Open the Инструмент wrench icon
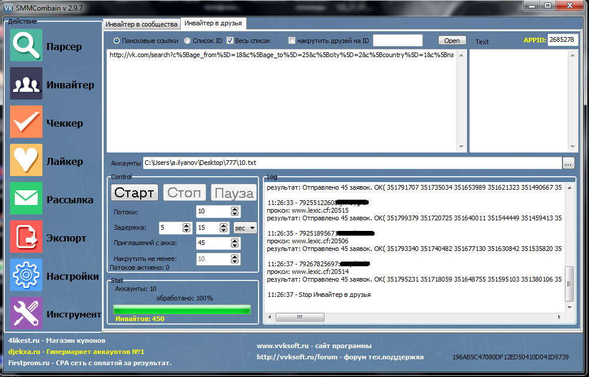This screenshot has height=377, width=589. [26, 314]
